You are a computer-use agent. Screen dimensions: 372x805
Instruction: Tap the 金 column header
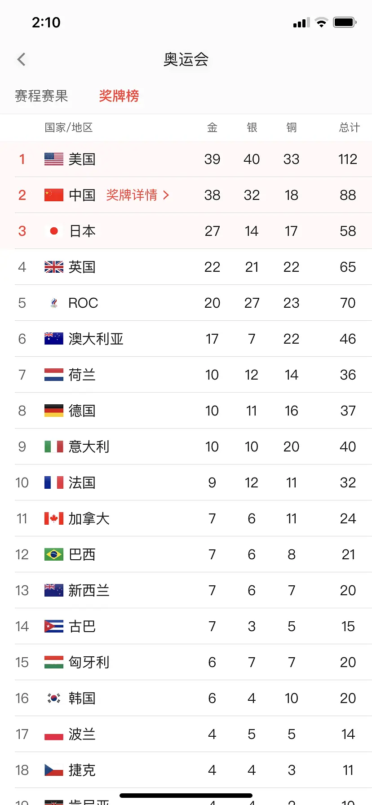pos(212,128)
